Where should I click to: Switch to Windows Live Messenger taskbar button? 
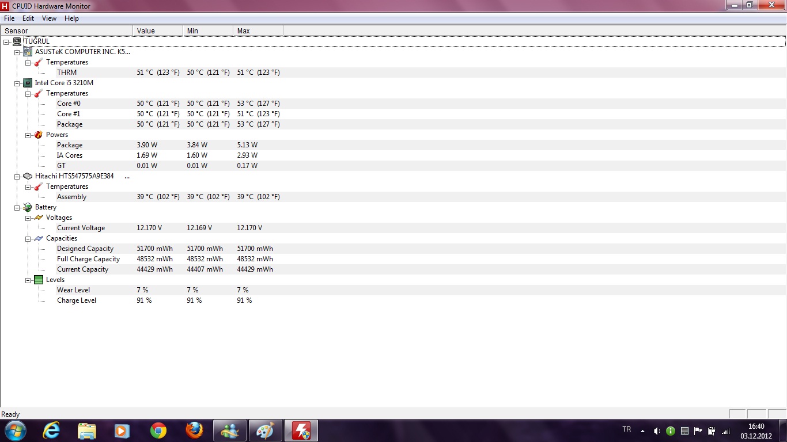click(230, 430)
